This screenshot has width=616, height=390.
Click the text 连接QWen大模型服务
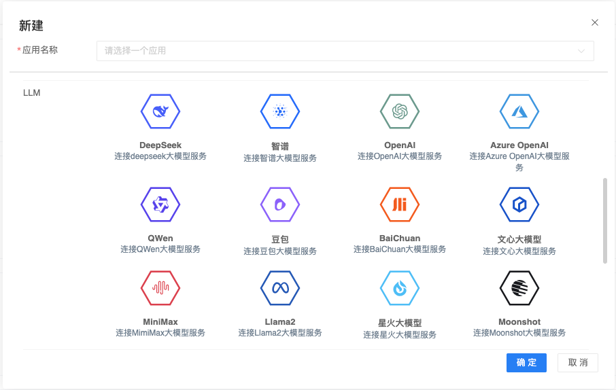pyautogui.click(x=160, y=249)
